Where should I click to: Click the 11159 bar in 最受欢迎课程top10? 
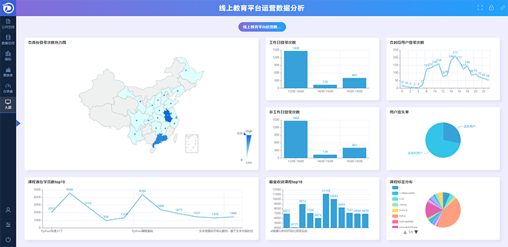(326, 210)
